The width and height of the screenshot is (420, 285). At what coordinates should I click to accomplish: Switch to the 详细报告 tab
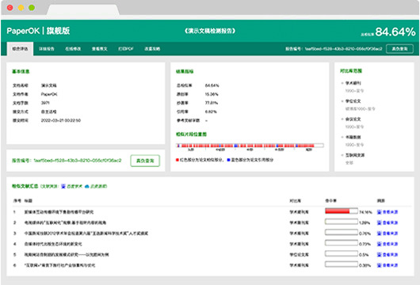click(46, 49)
